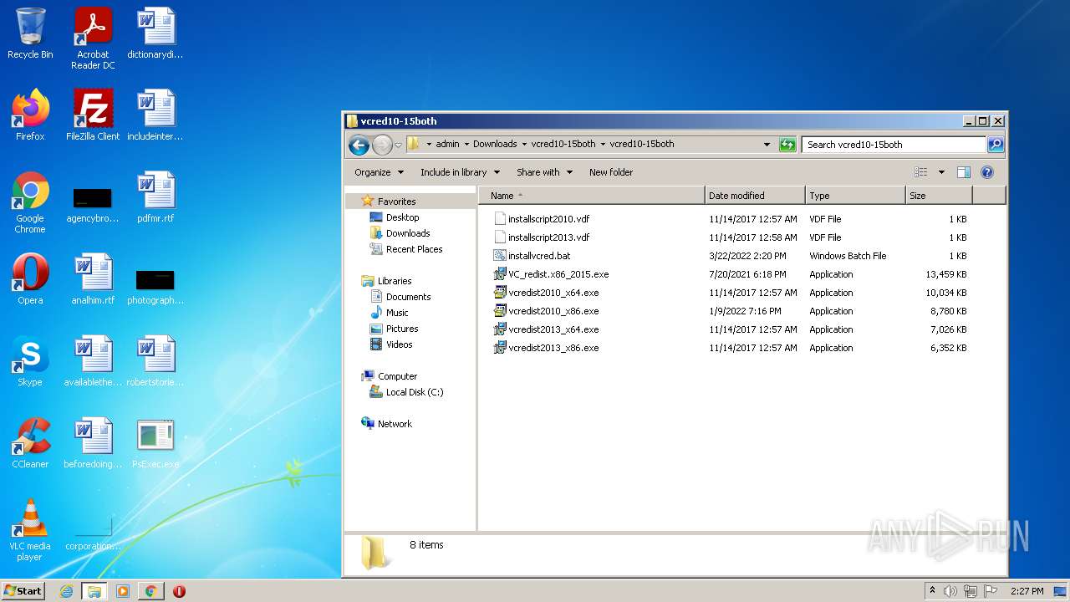Select Downloads in Favorites pane

(x=407, y=233)
